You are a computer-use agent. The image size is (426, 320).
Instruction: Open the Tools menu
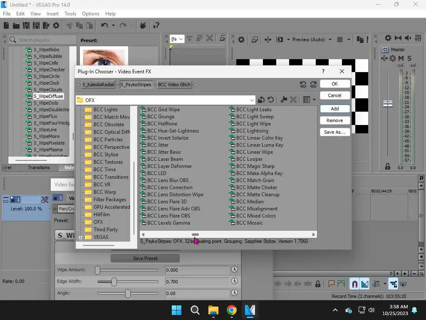pos(70,14)
